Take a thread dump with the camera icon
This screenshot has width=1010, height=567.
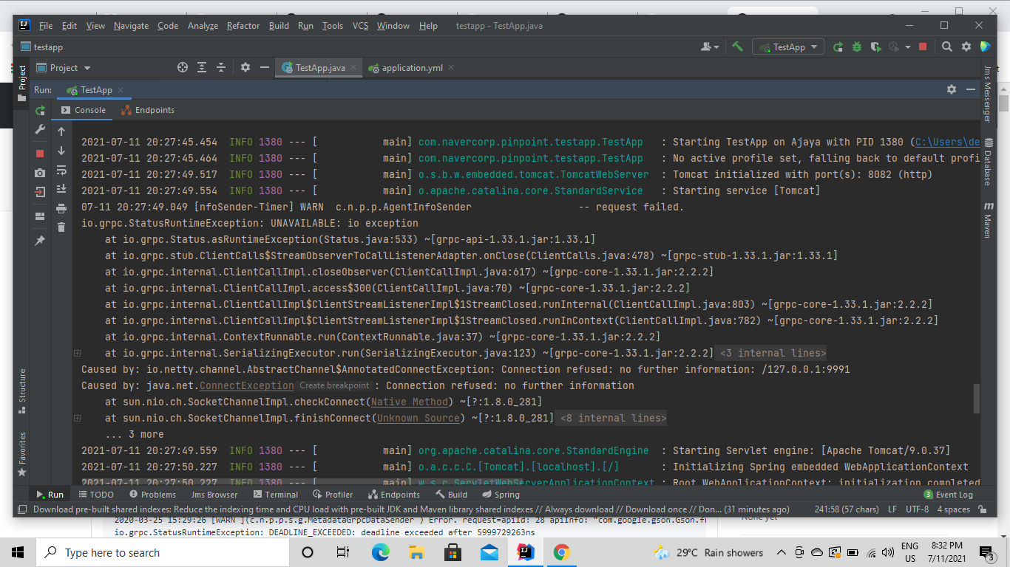(40, 172)
